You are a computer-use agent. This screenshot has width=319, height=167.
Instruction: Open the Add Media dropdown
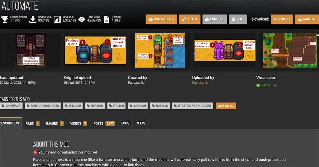(x=161, y=19)
